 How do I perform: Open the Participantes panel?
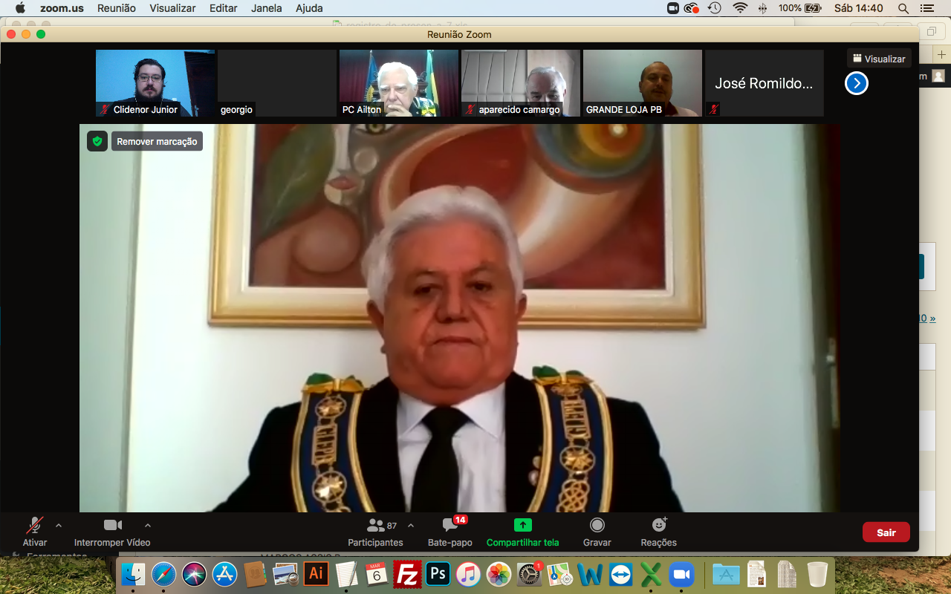pyautogui.click(x=375, y=532)
